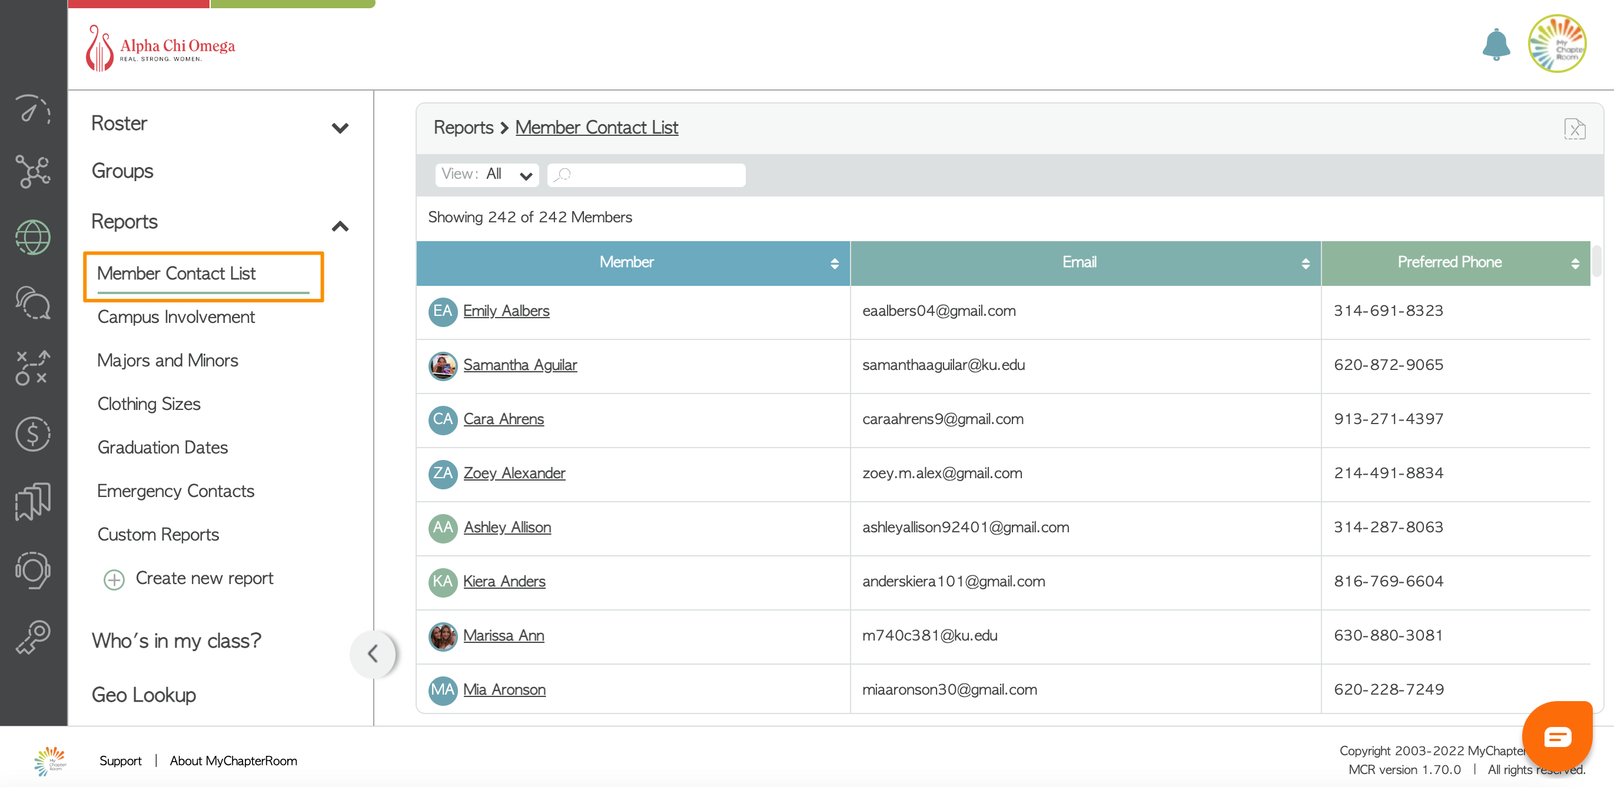The width and height of the screenshot is (1614, 787).
Task: Click the dollar sign finance icon
Action: pos(32,433)
